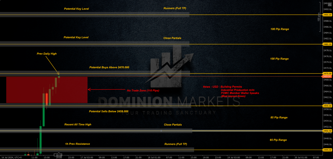This screenshot has width=333, height=159.
Task: Select the 2444.00 price line label
Action: [x=327, y=150]
